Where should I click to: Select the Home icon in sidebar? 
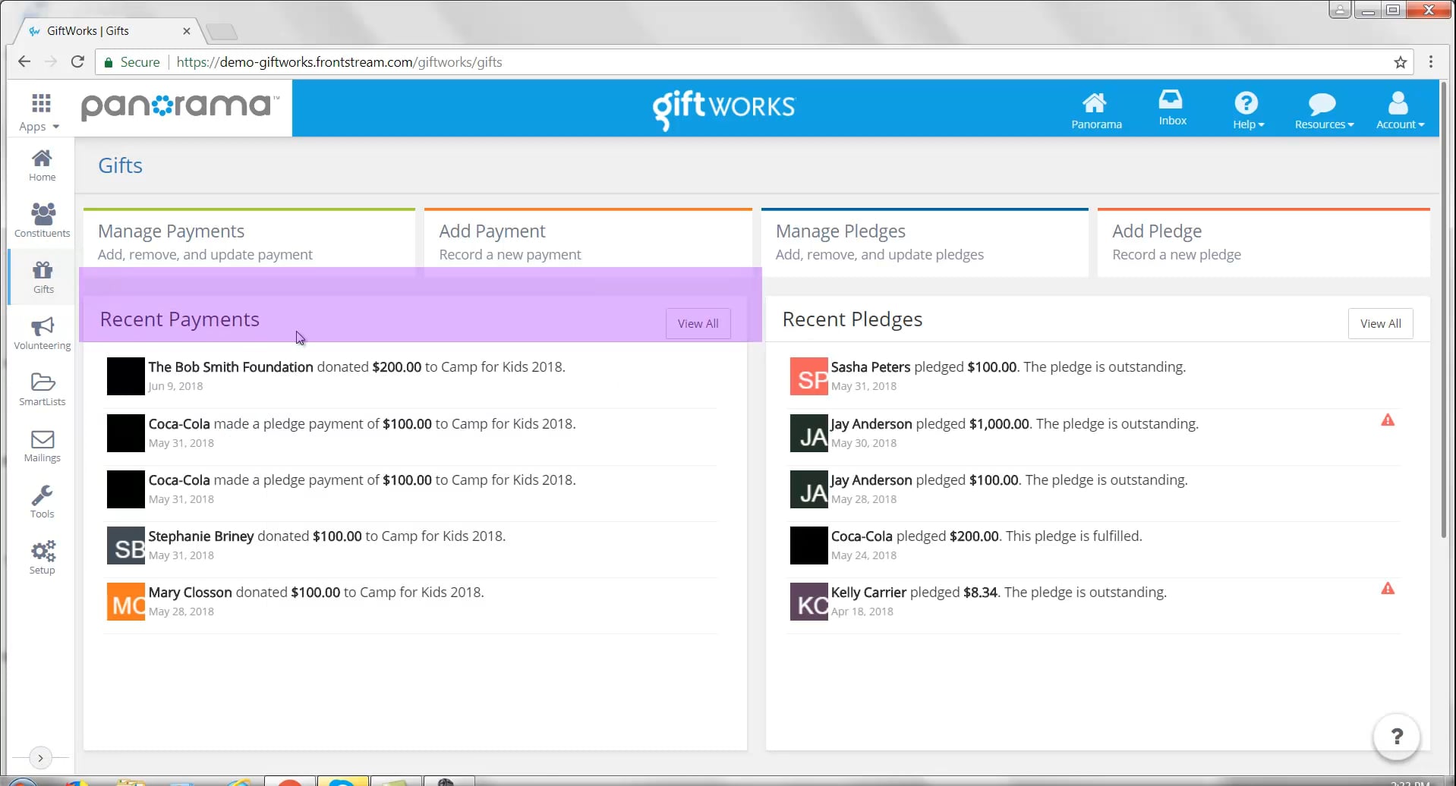coord(42,163)
